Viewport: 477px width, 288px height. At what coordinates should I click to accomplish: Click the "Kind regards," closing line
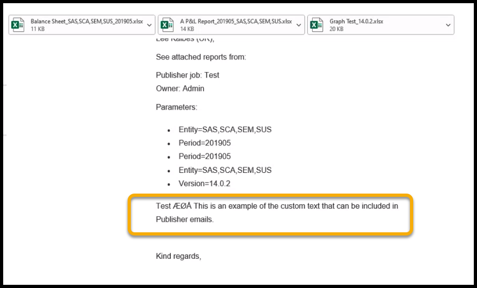click(x=178, y=256)
